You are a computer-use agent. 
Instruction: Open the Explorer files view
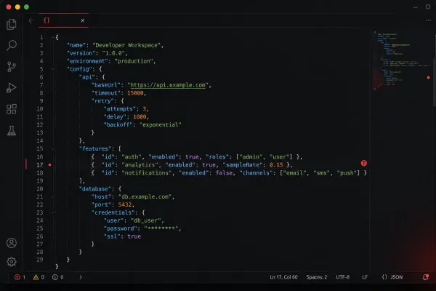tap(12, 24)
